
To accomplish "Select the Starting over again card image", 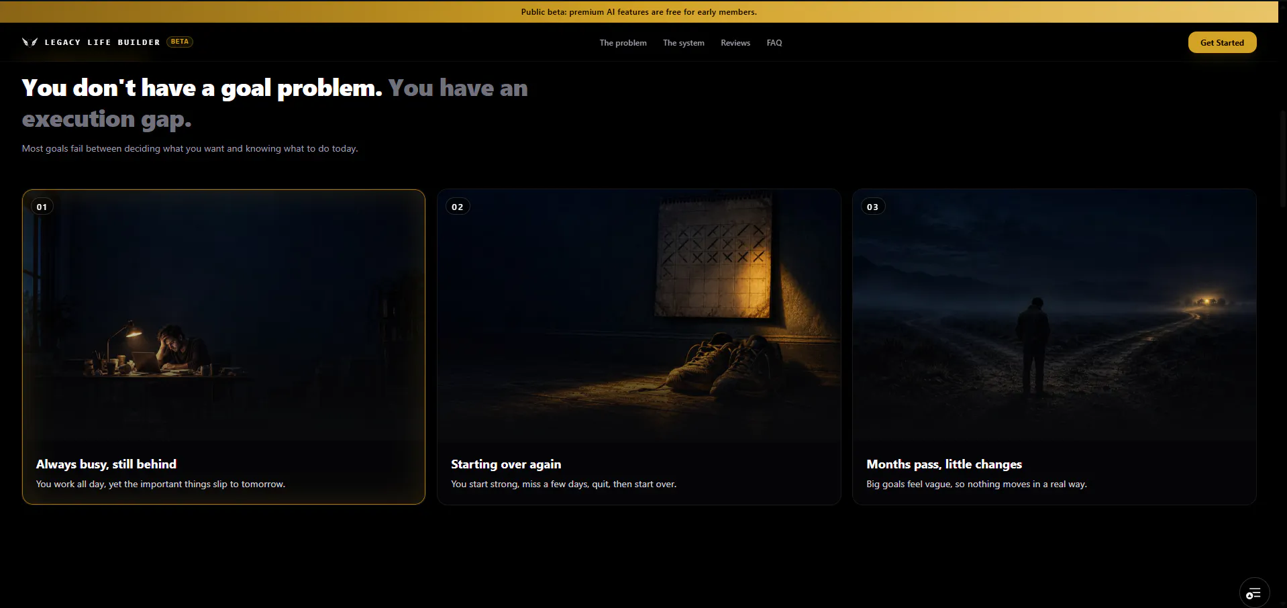I will [639, 315].
